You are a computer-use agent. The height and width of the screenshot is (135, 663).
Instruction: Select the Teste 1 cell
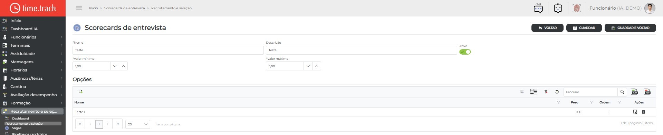pos(80,112)
